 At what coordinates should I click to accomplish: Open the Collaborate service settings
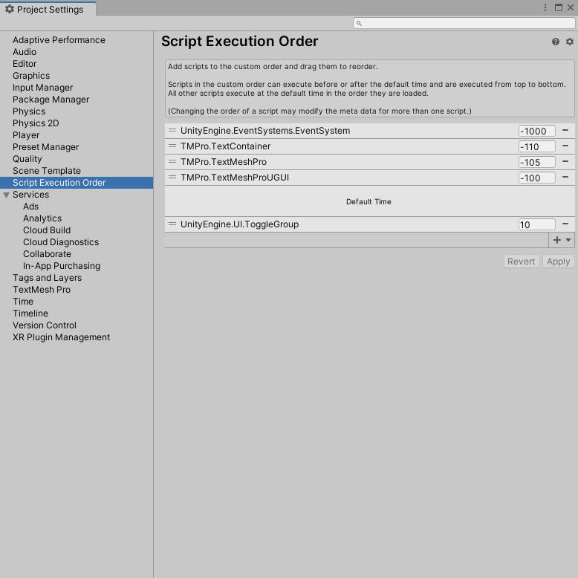pos(47,254)
